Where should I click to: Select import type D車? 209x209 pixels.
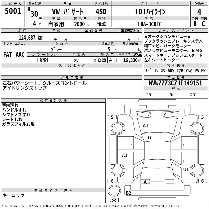(102, 60)
